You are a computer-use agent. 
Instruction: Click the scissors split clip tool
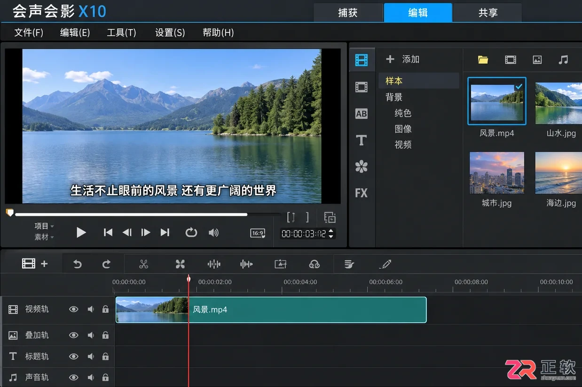(144, 264)
